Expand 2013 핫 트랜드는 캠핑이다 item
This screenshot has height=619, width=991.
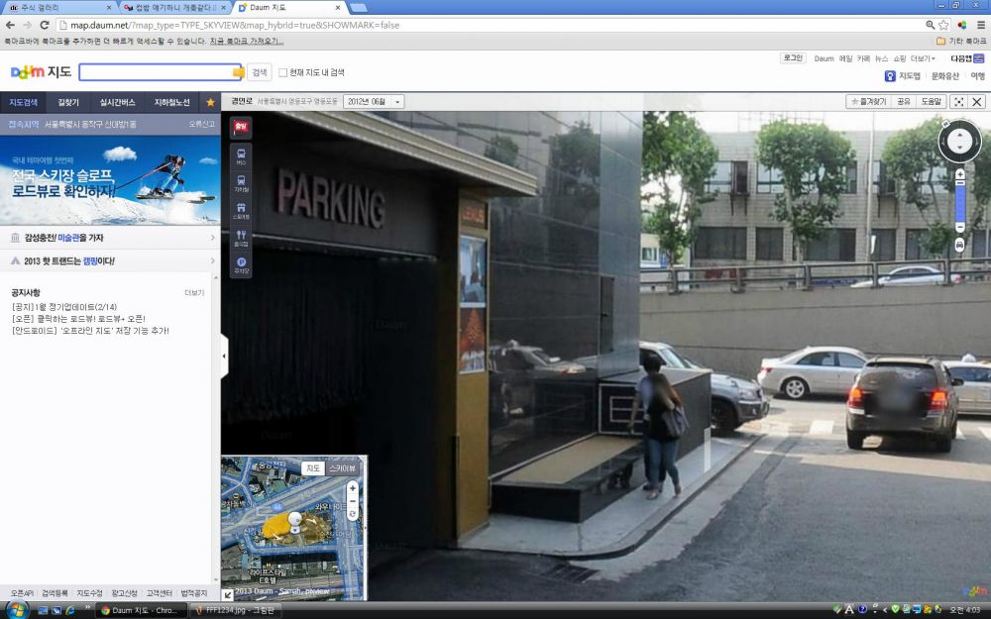coord(111,260)
